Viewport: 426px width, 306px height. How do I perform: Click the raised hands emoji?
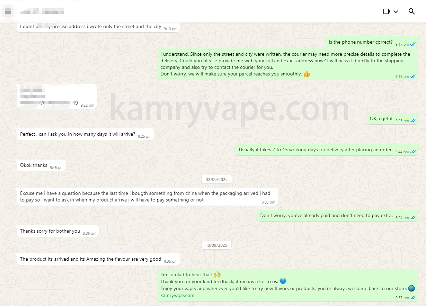[217, 274]
